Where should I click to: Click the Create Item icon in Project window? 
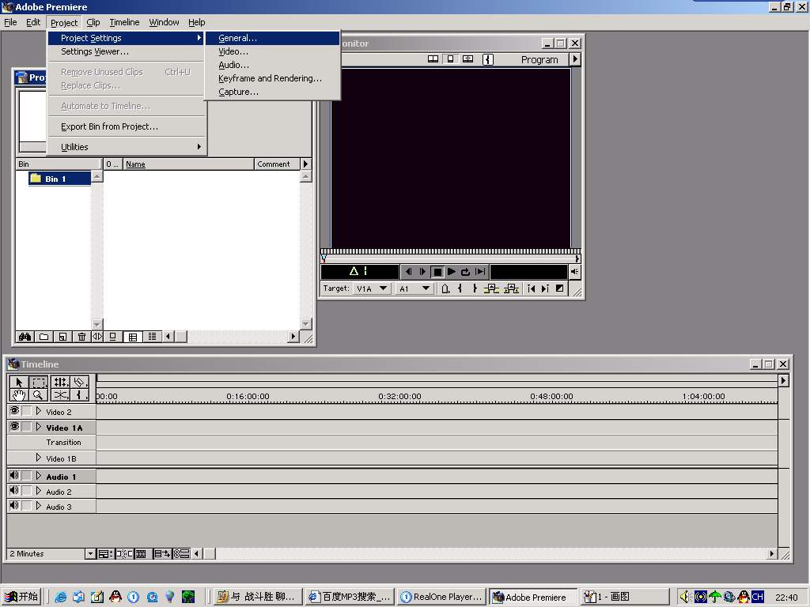tap(62, 337)
